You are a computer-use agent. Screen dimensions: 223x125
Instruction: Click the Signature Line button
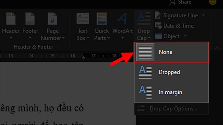180,15
